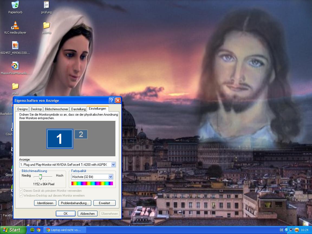Open the Papierkorb recycle bin icon

(15, 5)
